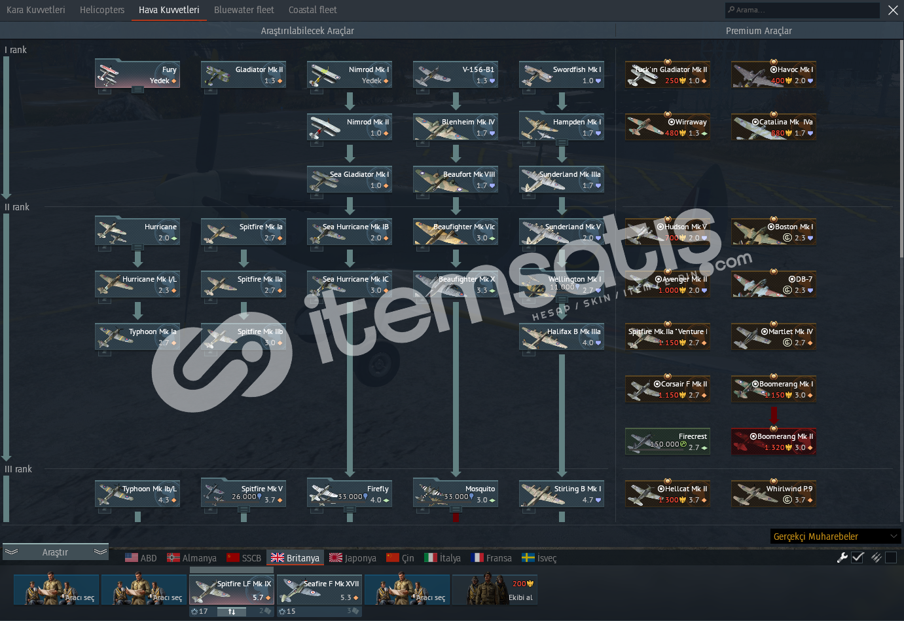Click swap arrows under Spitfire LF Mk IX
The width and height of the screenshot is (904, 621).
coord(232,612)
